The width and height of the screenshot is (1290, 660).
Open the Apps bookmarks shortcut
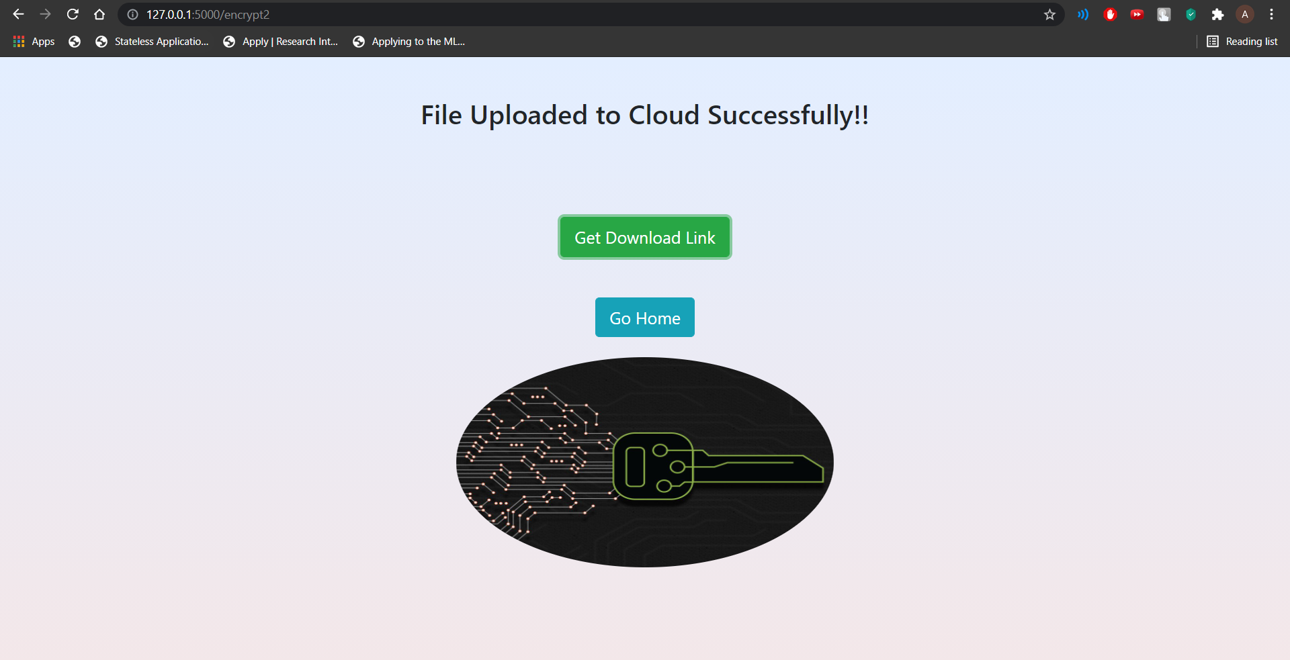click(34, 42)
